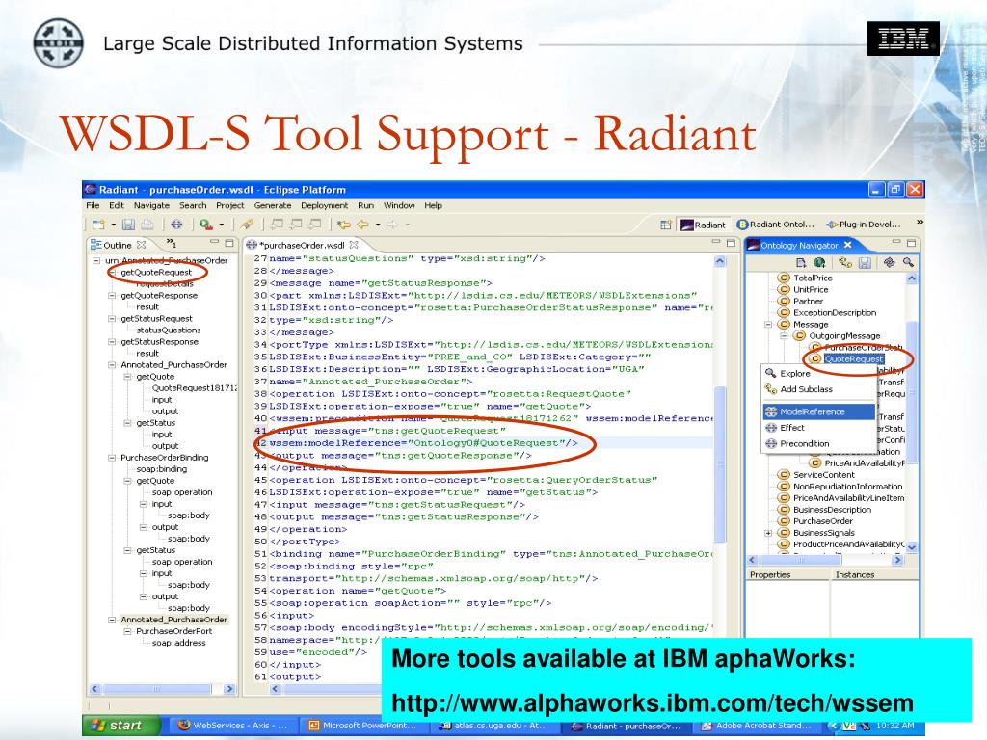Click the WSDL globe toolbar icon
The height and width of the screenshot is (740, 987).
[177, 224]
